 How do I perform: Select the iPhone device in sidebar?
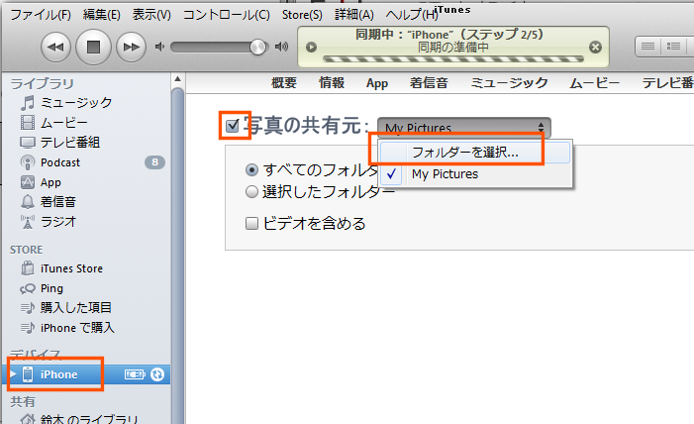coord(57,374)
